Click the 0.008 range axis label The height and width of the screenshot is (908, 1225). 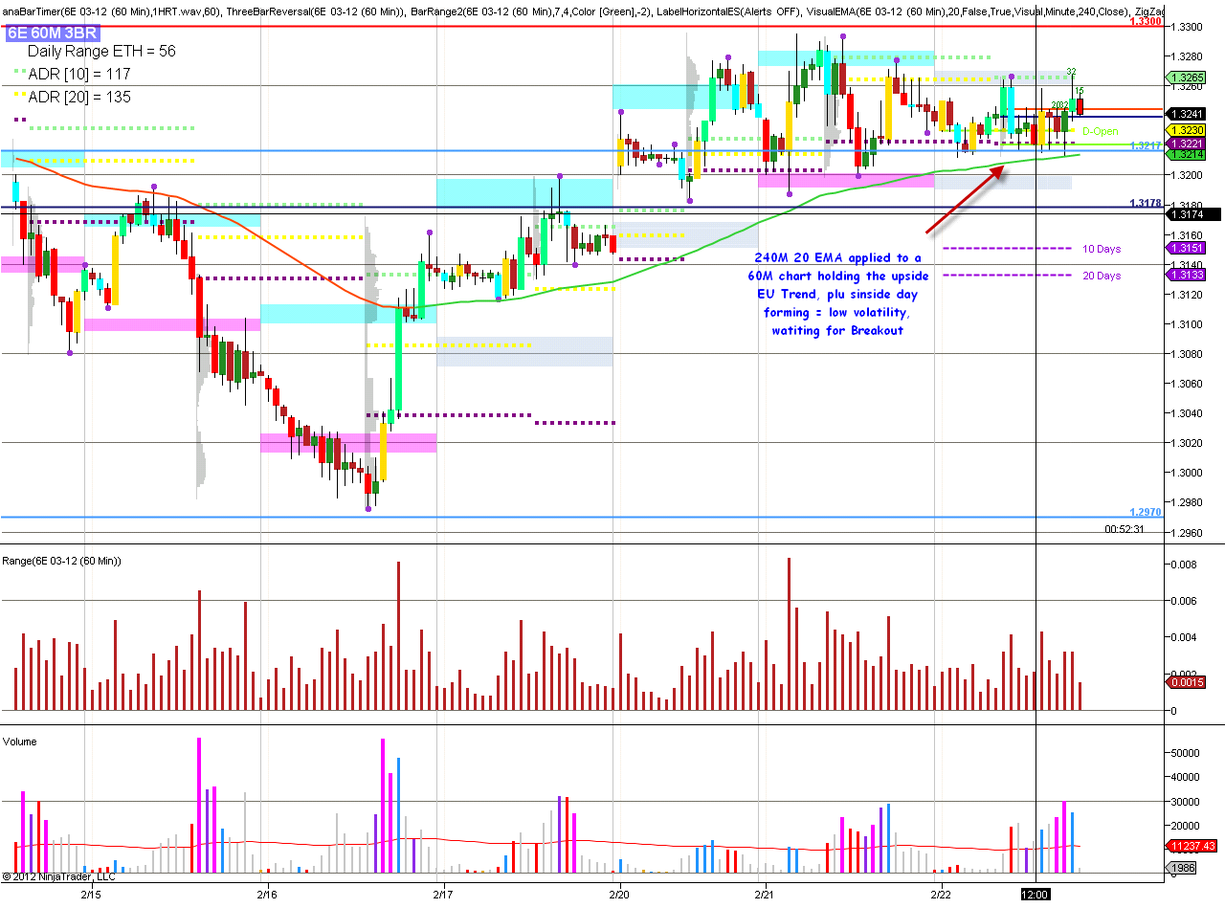coord(1183,565)
